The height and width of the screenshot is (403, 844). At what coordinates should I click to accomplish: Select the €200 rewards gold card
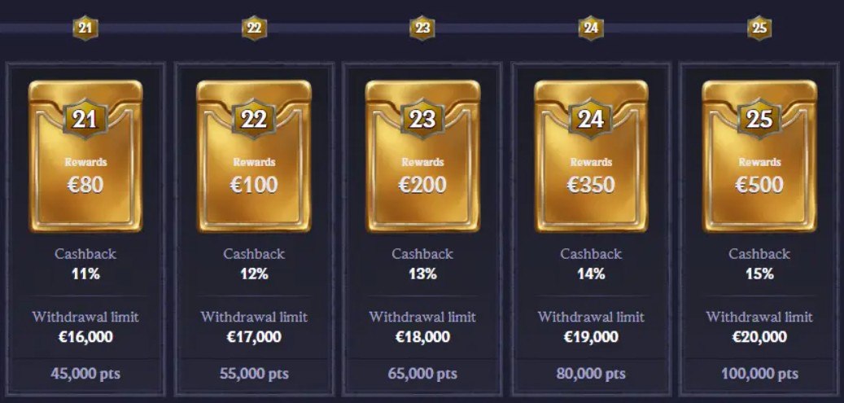pos(422,156)
